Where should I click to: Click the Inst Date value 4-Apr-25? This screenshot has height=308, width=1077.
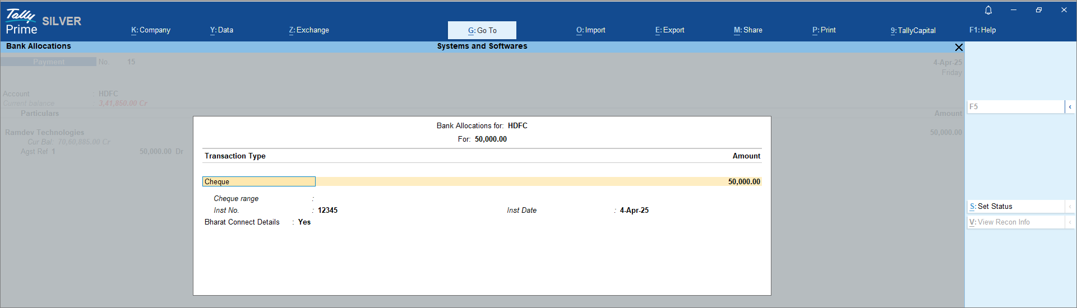pyautogui.click(x=634, y=211)
